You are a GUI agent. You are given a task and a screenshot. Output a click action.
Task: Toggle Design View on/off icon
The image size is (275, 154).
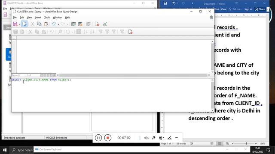89,24
